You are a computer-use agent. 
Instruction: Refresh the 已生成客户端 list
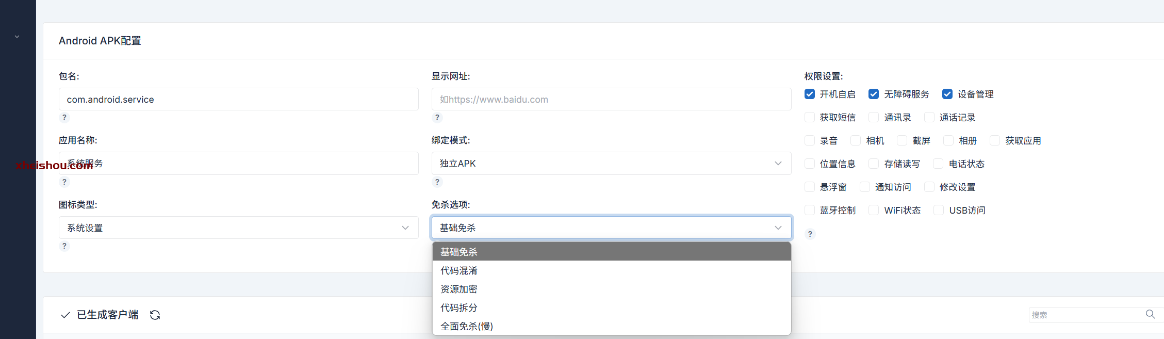155,315
